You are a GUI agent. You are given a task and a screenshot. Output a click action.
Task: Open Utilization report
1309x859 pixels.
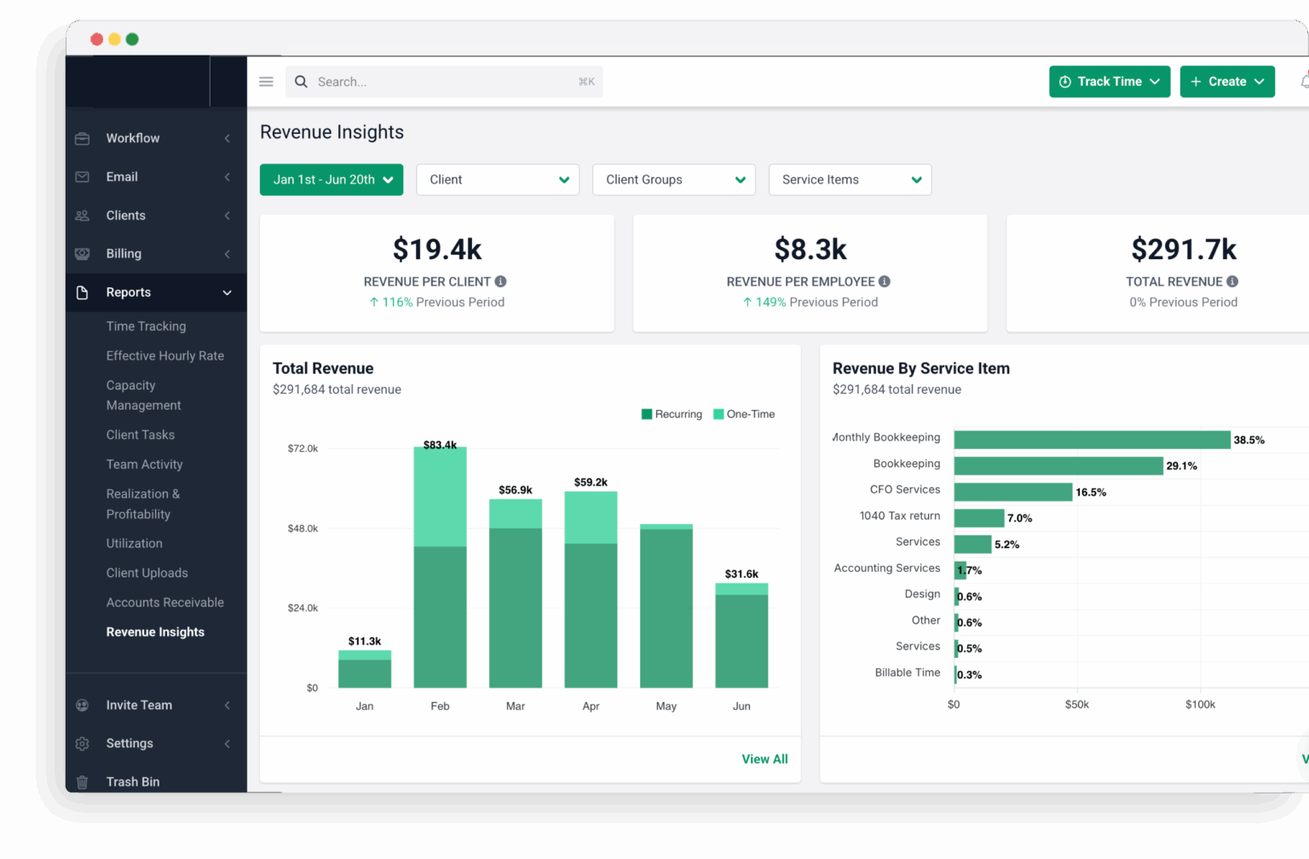pos(134,544)
